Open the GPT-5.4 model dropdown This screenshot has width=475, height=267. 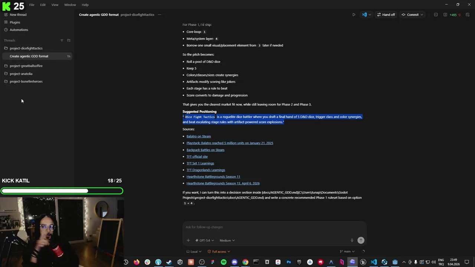coord(205,240)
